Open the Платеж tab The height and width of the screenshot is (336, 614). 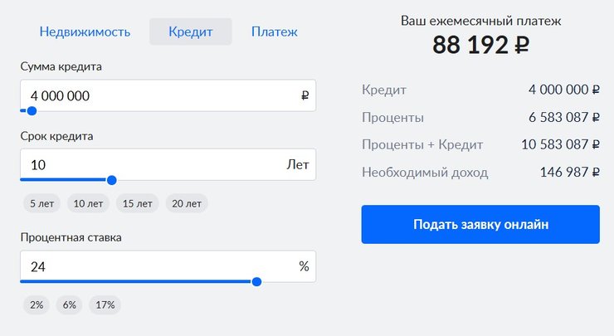[275, 32]
